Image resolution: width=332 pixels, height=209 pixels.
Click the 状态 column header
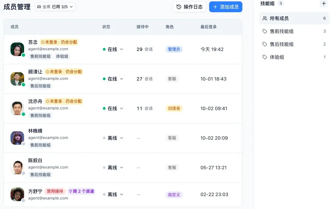point(106,27)
